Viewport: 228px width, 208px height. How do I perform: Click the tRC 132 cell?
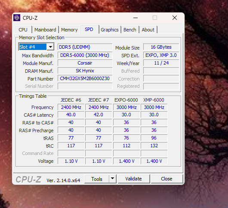click(x=154, y=146)
